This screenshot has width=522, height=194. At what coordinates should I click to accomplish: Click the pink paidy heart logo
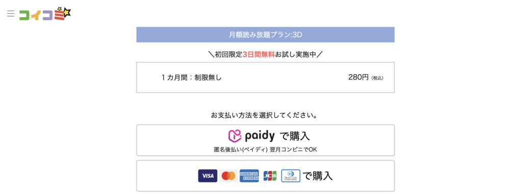coord(234,136)
